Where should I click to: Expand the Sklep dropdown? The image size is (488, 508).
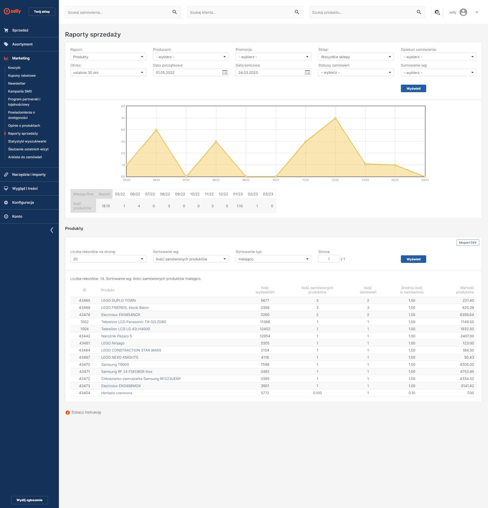click(356, 57)
